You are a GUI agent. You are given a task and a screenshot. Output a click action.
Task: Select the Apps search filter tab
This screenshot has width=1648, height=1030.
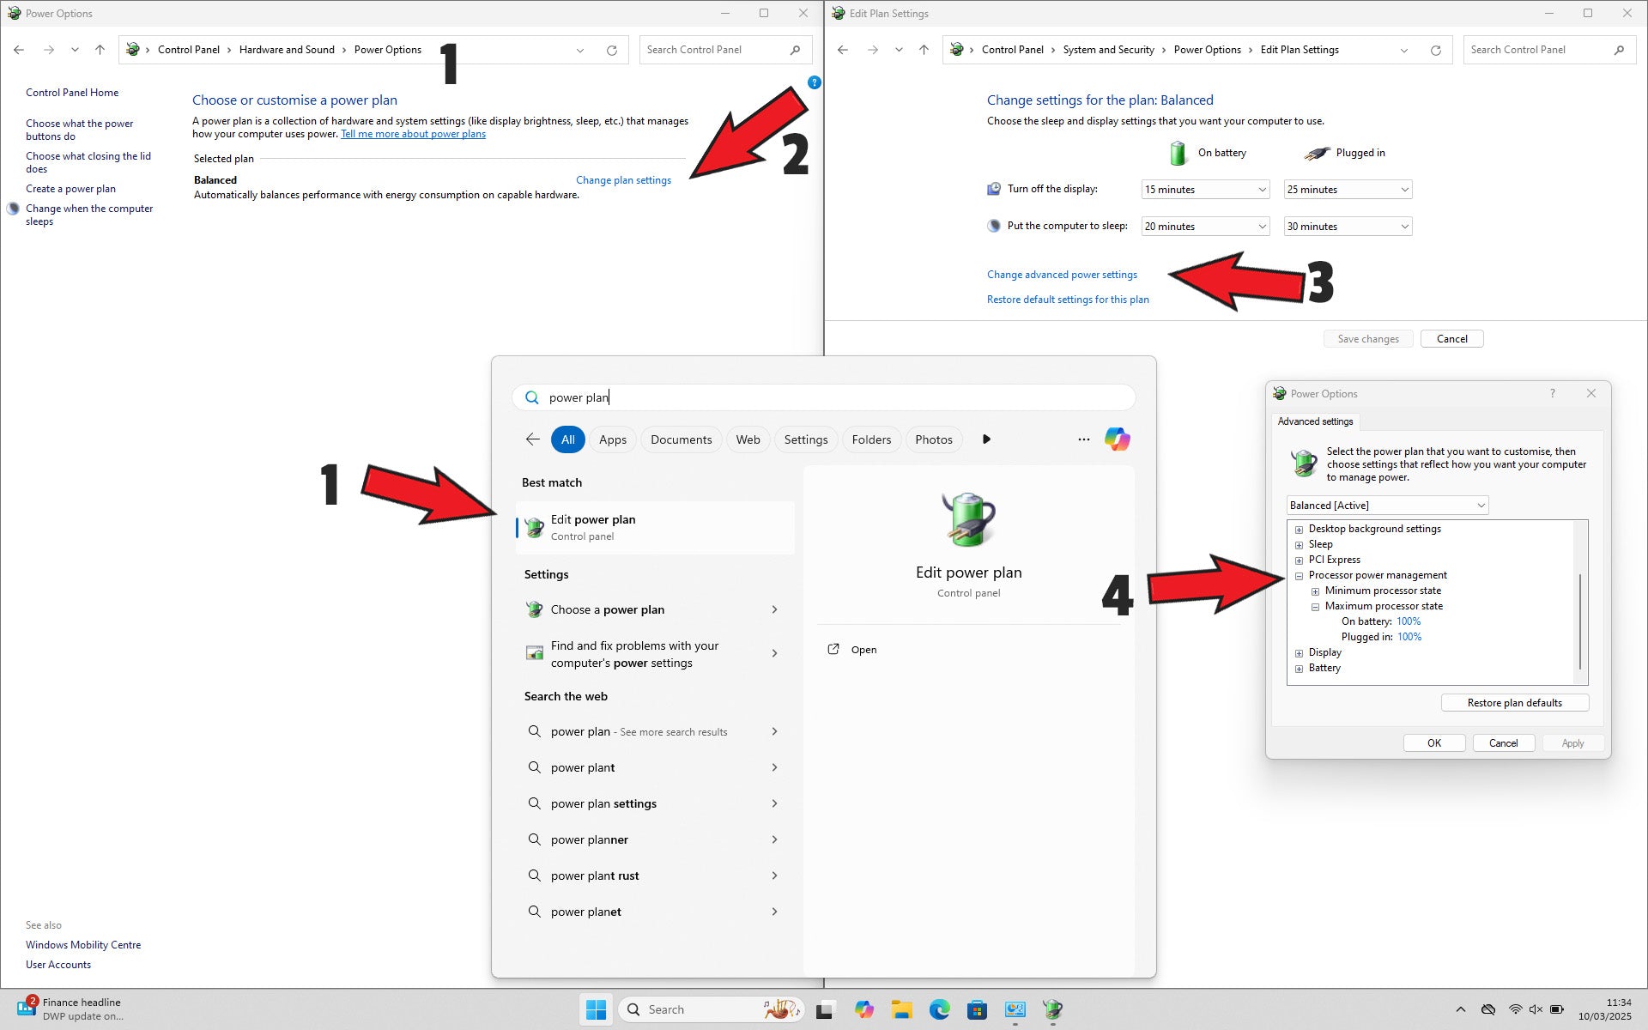[612, 439]
